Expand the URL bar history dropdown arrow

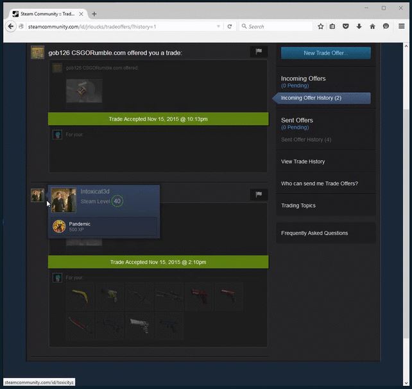point(219,26)
